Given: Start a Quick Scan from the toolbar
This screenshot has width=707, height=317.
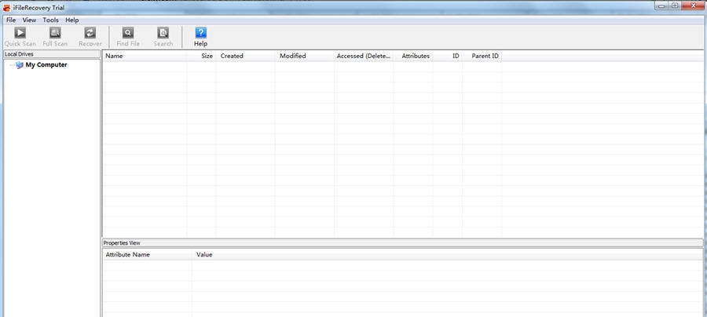Looking at the screenshot, I should point(20,37).
